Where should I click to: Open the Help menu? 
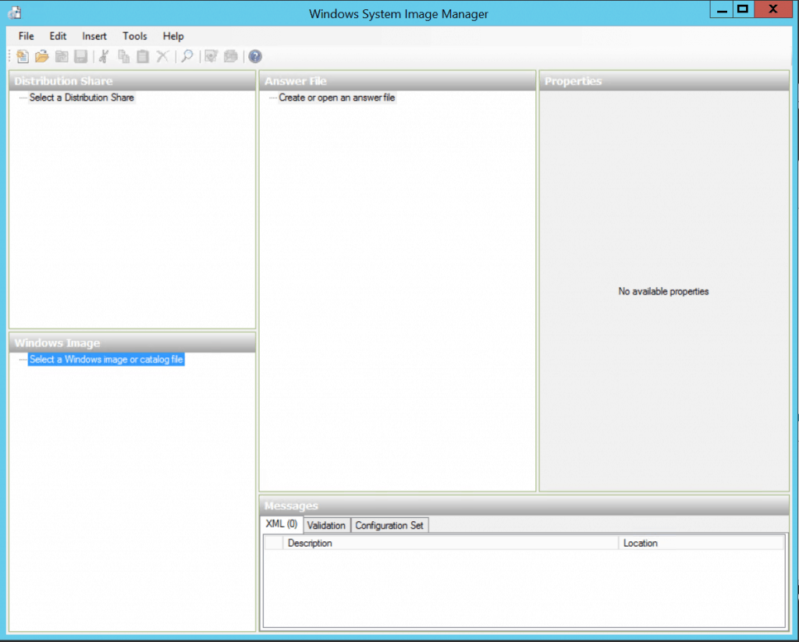tap(173, 36)
